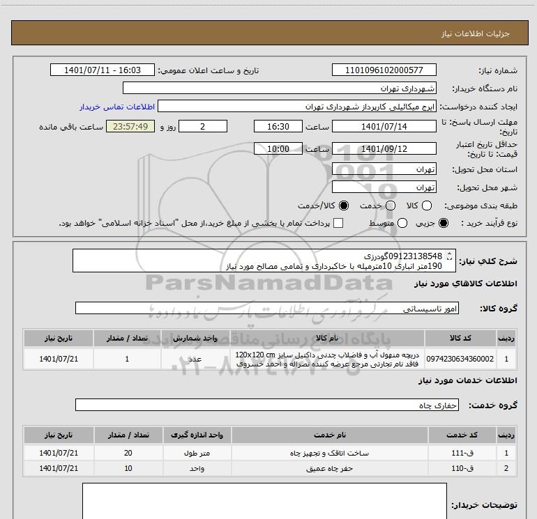
Task: Click the countdown timer 23:57:49
Action: pos(130,126)
